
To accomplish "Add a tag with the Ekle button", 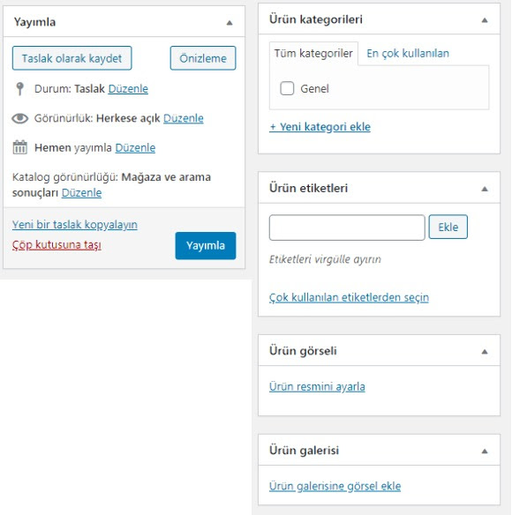I will (448, 227).
